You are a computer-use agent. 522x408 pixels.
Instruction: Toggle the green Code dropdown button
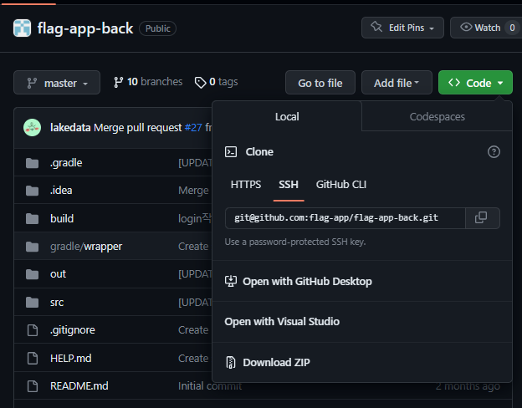pyautogui.click(x=475, y=83)
